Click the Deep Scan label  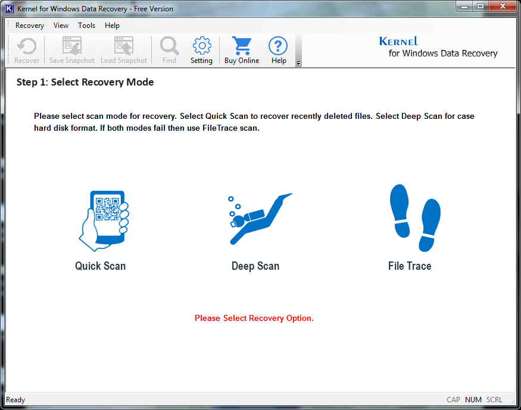(x=255, y=266)
